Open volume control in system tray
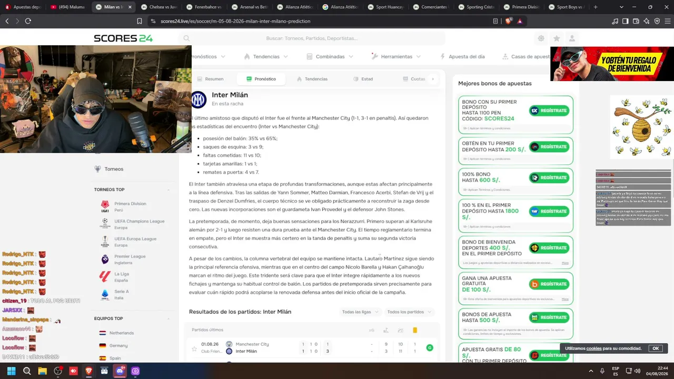The height and width of the screenshot is (379, 674). pos(637,371)
